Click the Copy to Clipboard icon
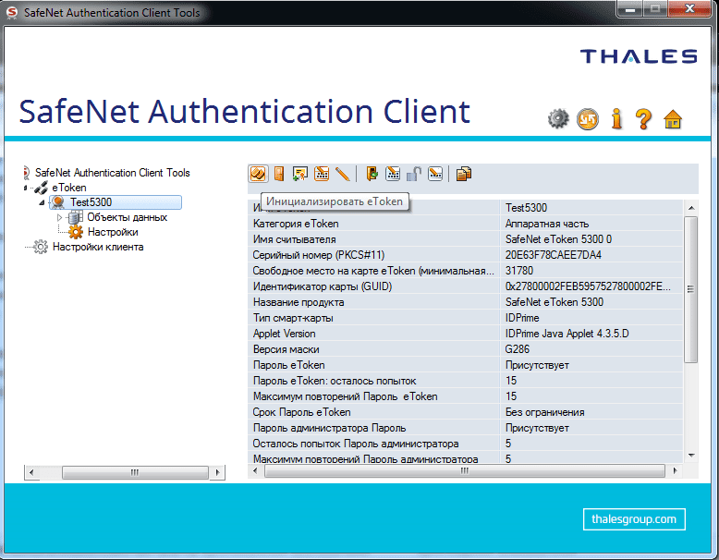The width and height of the screenshot is (719, 560). pyautogui.click(x=464, y=175)
